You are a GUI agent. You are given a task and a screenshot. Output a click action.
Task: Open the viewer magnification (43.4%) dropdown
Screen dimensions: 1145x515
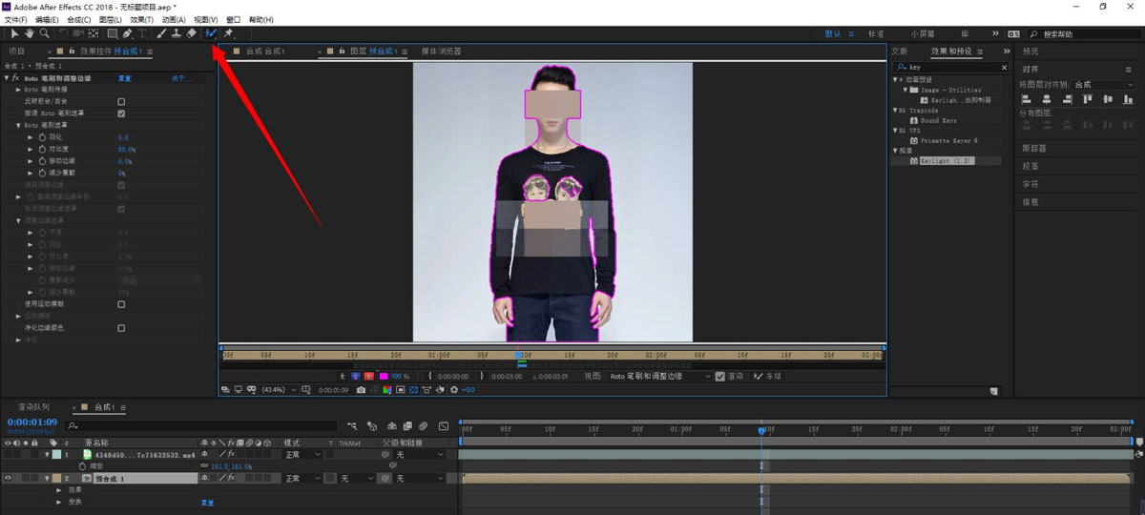point(281,390)
